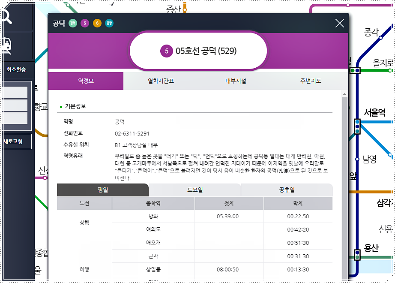Open the 내부시설 tab
Screen dimensions: 395x283
[235, 81]
